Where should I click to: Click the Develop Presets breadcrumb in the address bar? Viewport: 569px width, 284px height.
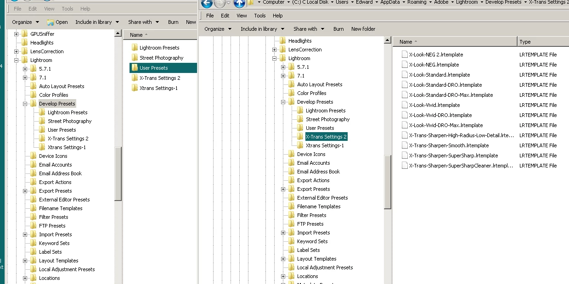pyautogui.click(x=504, y=2)
